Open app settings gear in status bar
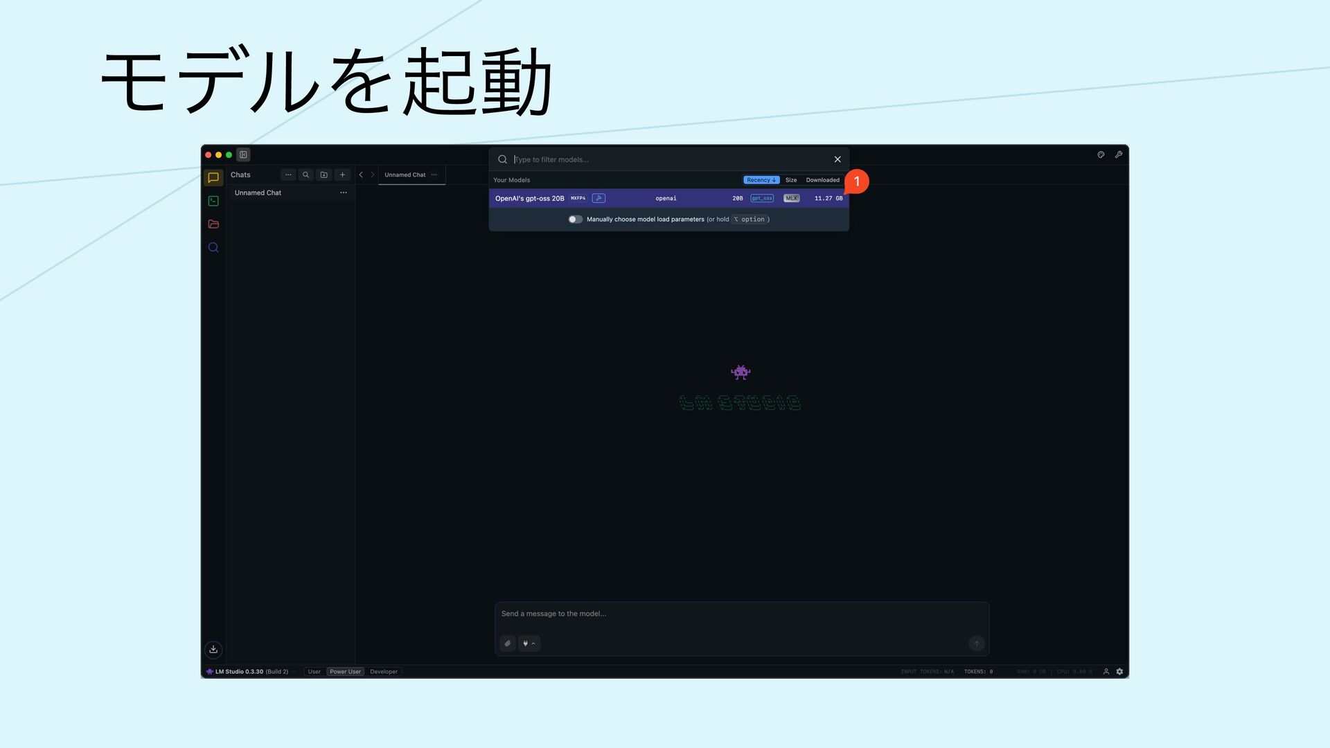This screenshot has width=1330, height=748. 1119,672
